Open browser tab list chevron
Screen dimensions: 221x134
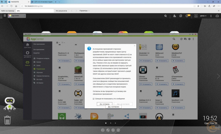pos(59,2)
